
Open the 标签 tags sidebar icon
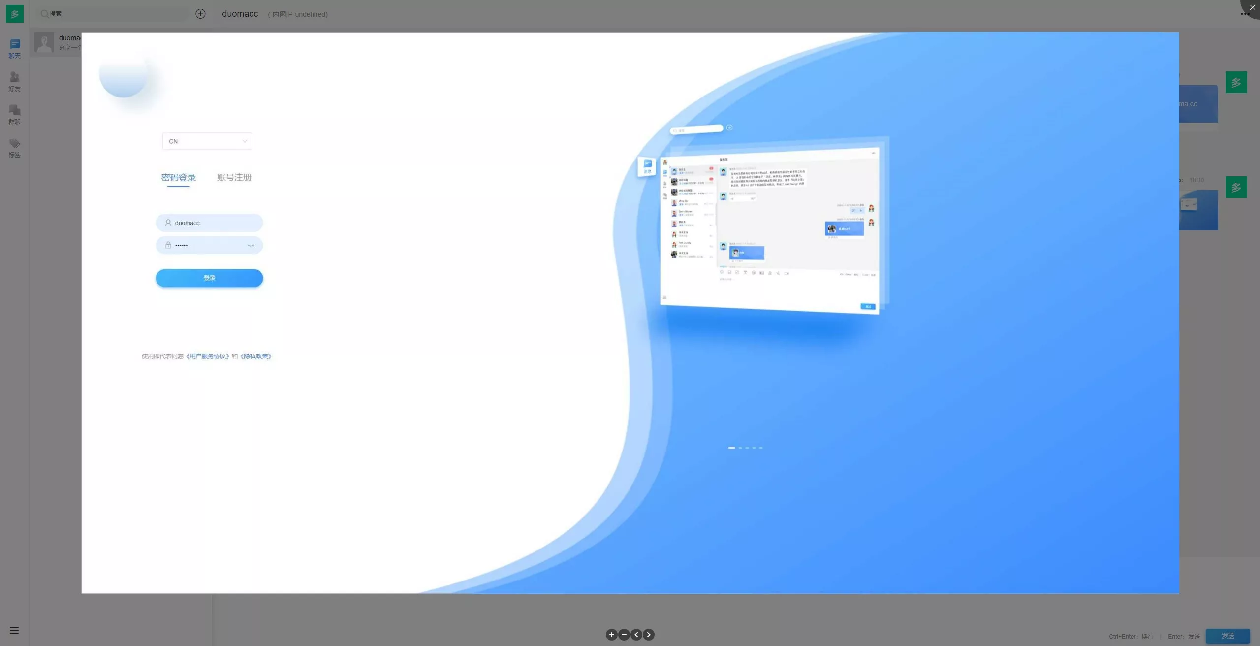(14, 148)
